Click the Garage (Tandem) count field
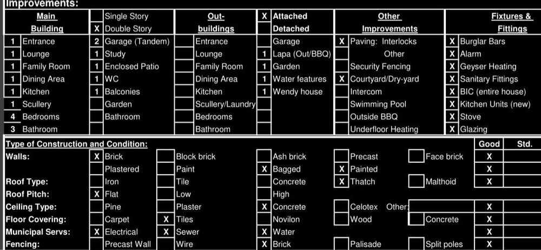The image size is (541, 250). (x=96, y=41)
